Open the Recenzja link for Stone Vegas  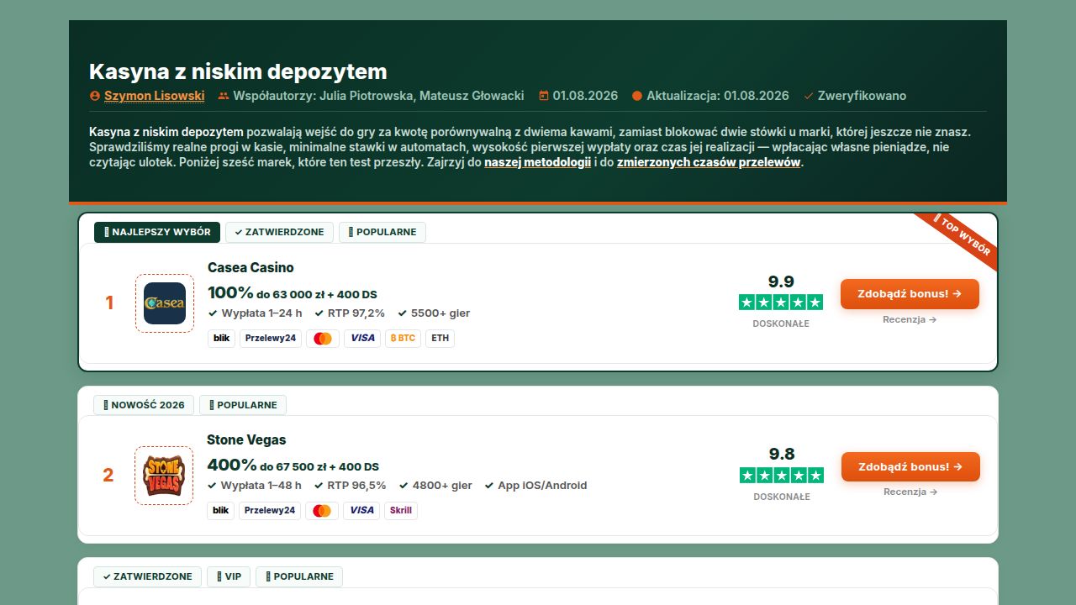910,492
